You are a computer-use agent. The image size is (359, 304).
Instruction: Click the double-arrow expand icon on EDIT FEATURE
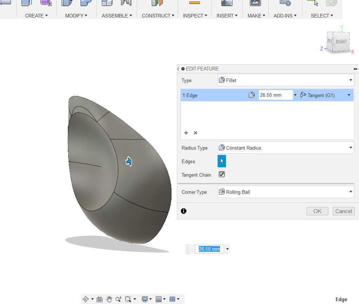pyautogui.click(x=355, y=69)
